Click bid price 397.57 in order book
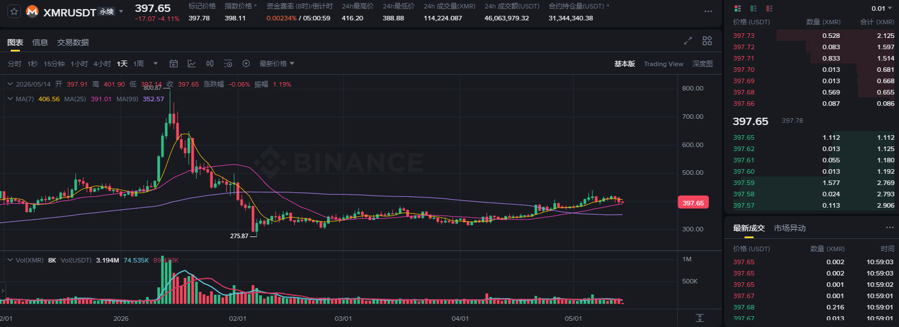Image resolution: width=899 pixels, height=327 pixels. pyautogui.click(x=743, y=205)
